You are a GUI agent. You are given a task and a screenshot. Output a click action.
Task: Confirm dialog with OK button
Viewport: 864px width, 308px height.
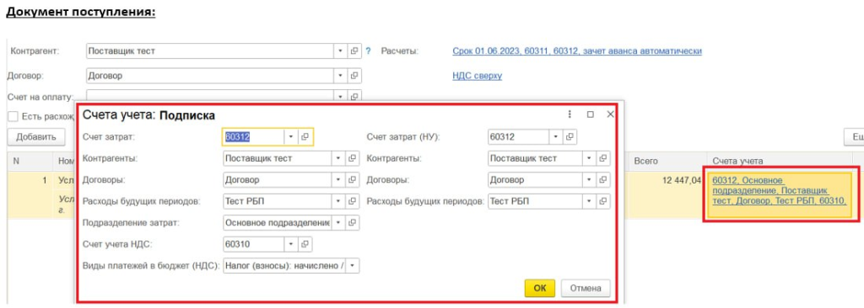(x=540, y=288)
